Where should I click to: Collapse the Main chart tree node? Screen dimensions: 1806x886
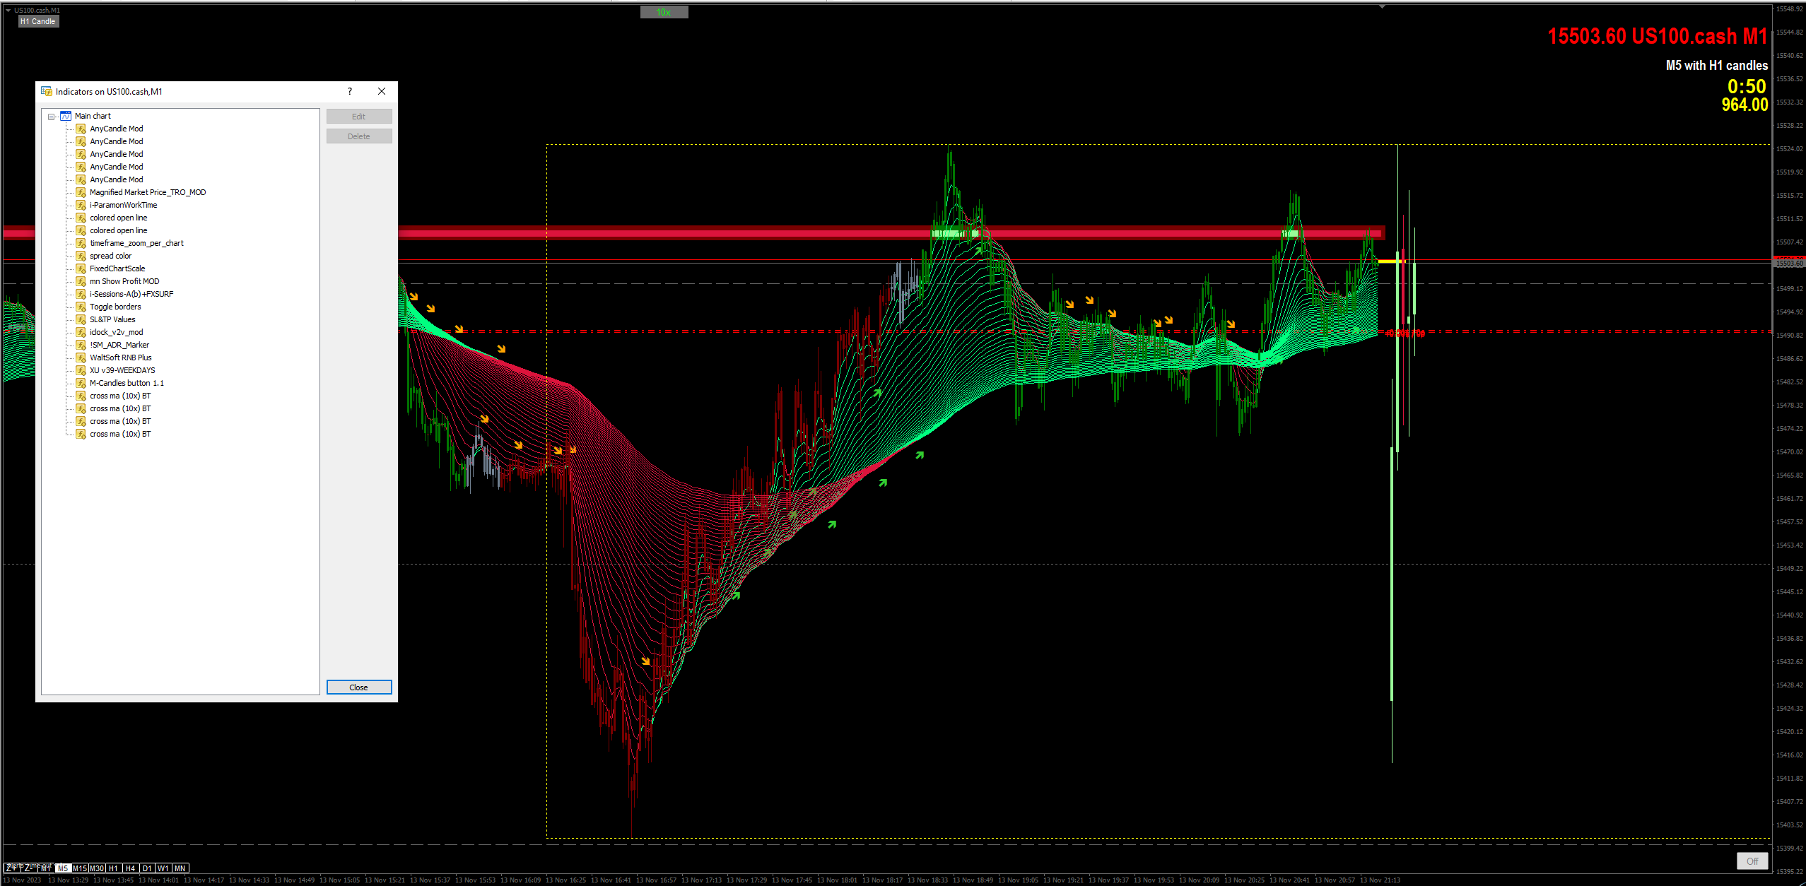tap(51, 117)
